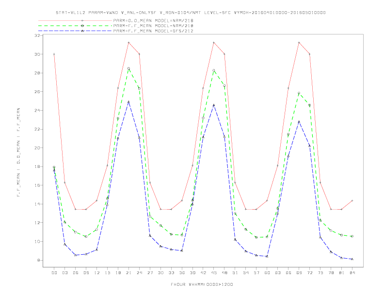
Task: Click green circle data point at hour 09
Action: coord(86,236)
